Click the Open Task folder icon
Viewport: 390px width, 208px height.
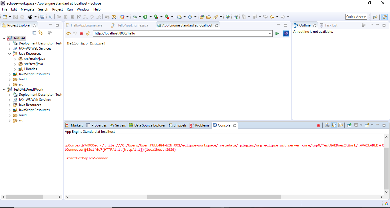[208, 17]
